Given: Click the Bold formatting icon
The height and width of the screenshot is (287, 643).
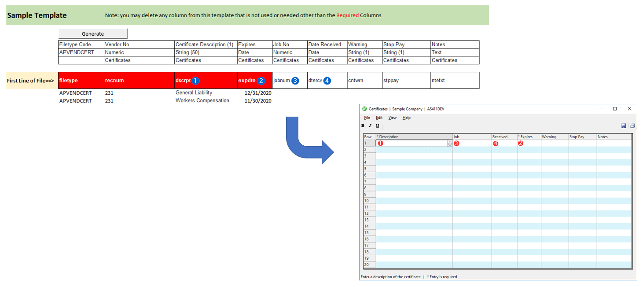Looking at the screenshot, I should pos(363,126).
